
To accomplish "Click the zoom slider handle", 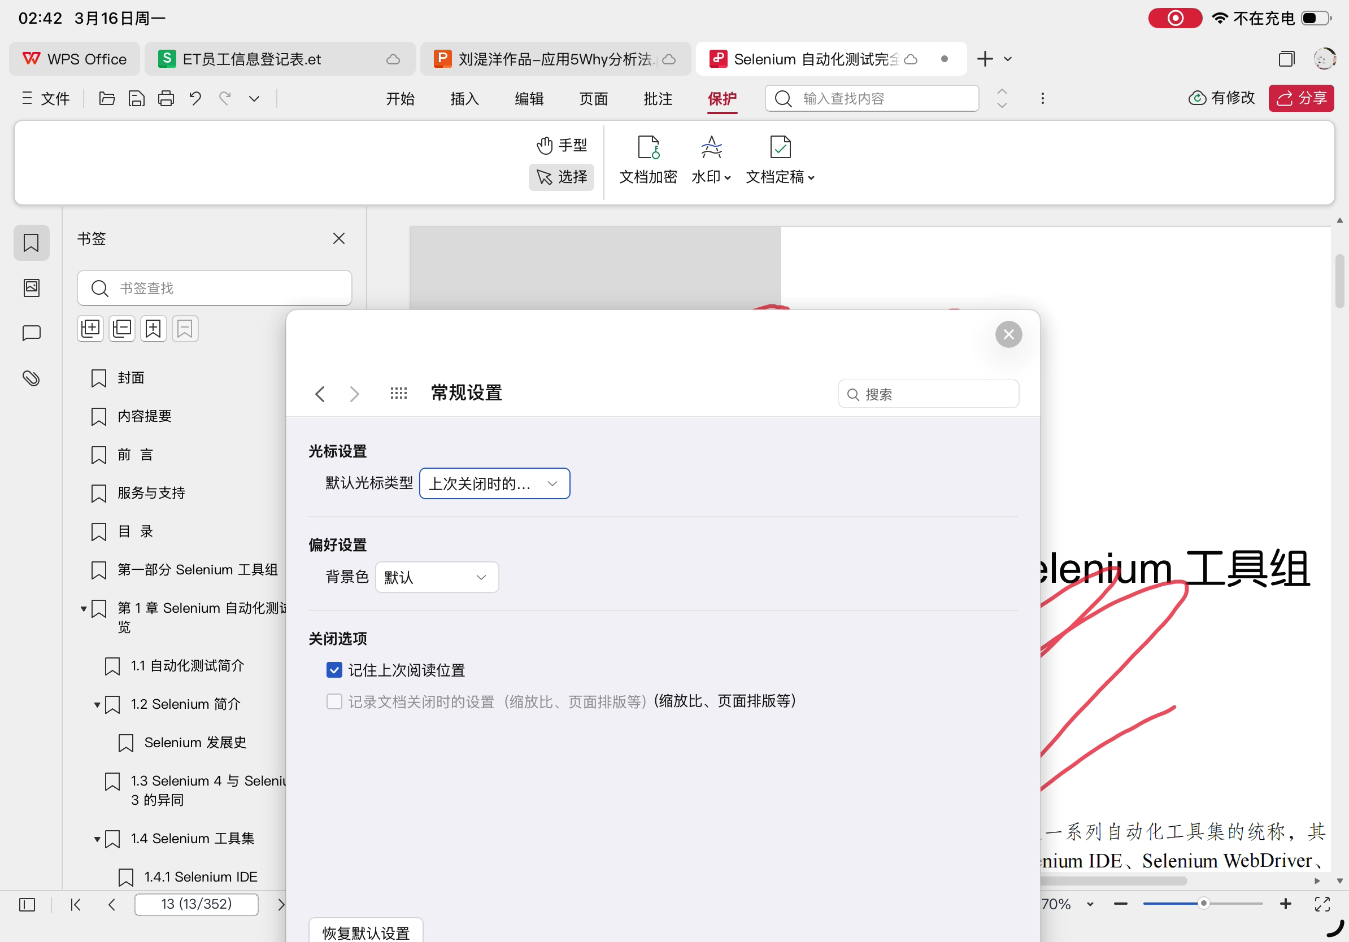I will click(1203, 903).
